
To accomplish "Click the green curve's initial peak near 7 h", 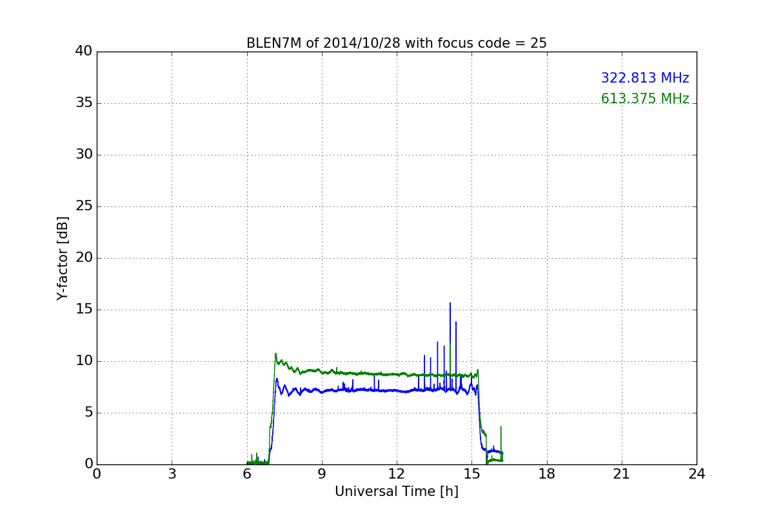I will 275,354.
